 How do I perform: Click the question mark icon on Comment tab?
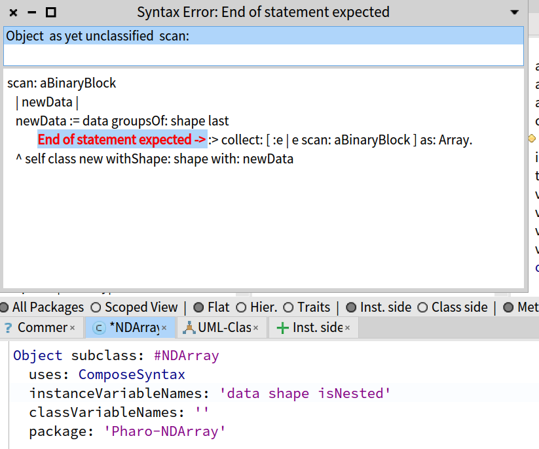point(9,328)
